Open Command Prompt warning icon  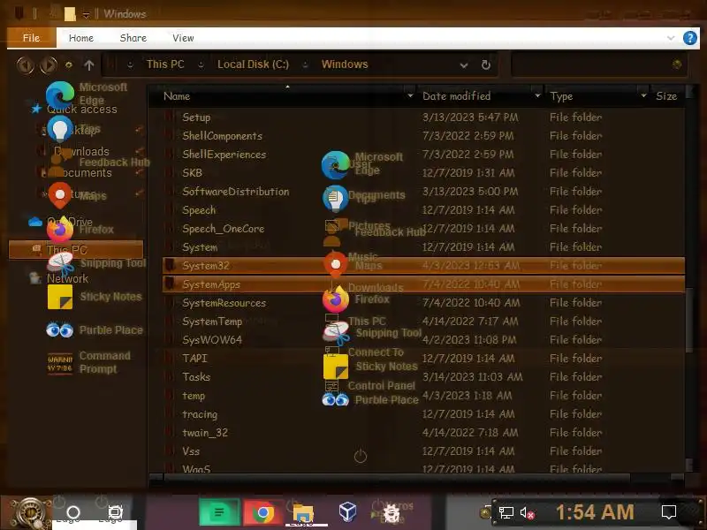coord(60,362)
